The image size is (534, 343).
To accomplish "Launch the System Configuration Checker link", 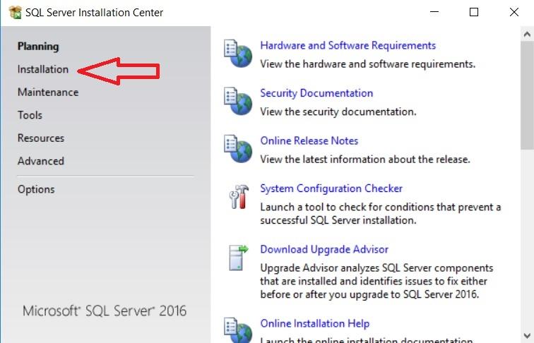I will tap(331, 188).
